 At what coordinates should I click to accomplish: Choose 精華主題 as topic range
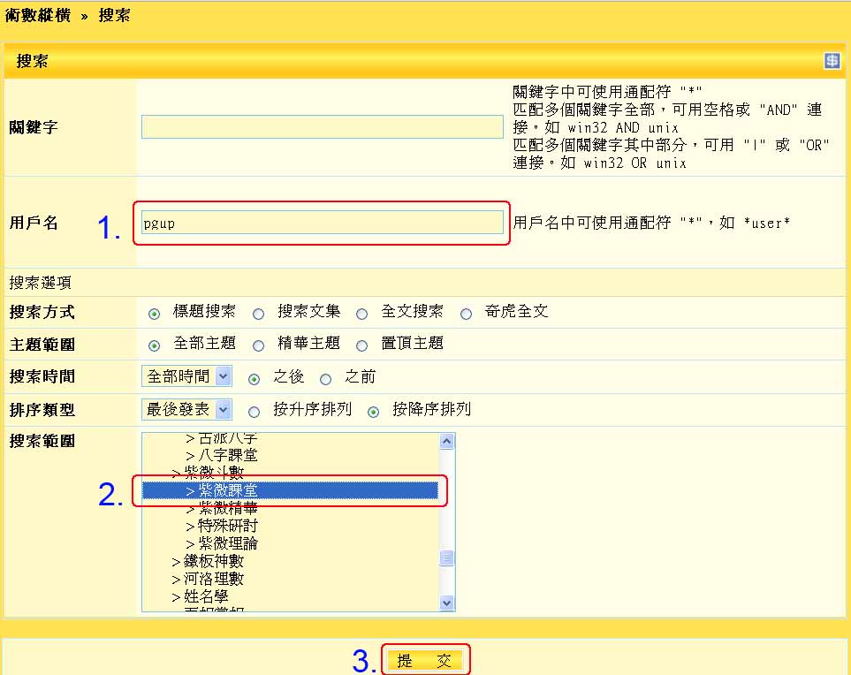pos(258,345)
